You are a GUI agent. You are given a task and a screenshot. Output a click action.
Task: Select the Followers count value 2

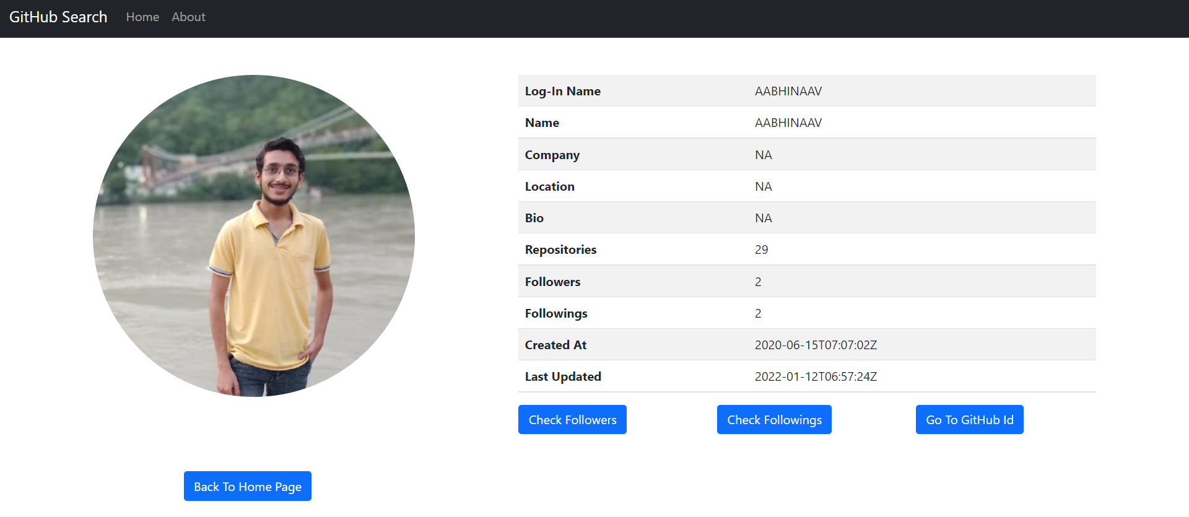pos(758,282)
